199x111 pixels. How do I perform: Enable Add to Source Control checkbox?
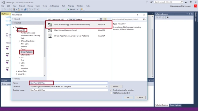[x=111, y=93]
